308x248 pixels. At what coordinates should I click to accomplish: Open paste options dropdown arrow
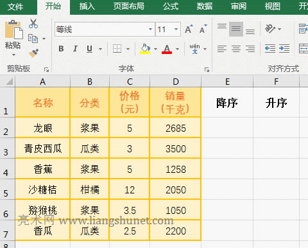click(13, 55)
